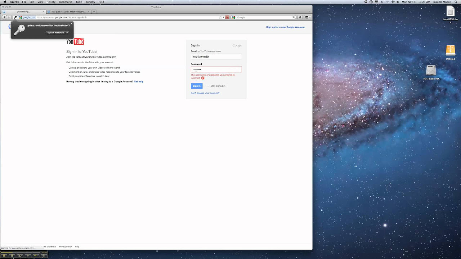This screenshot has height=259, width=461.
Task: Enable the Stay signed in checkbox
Action: tap(208, 86)
